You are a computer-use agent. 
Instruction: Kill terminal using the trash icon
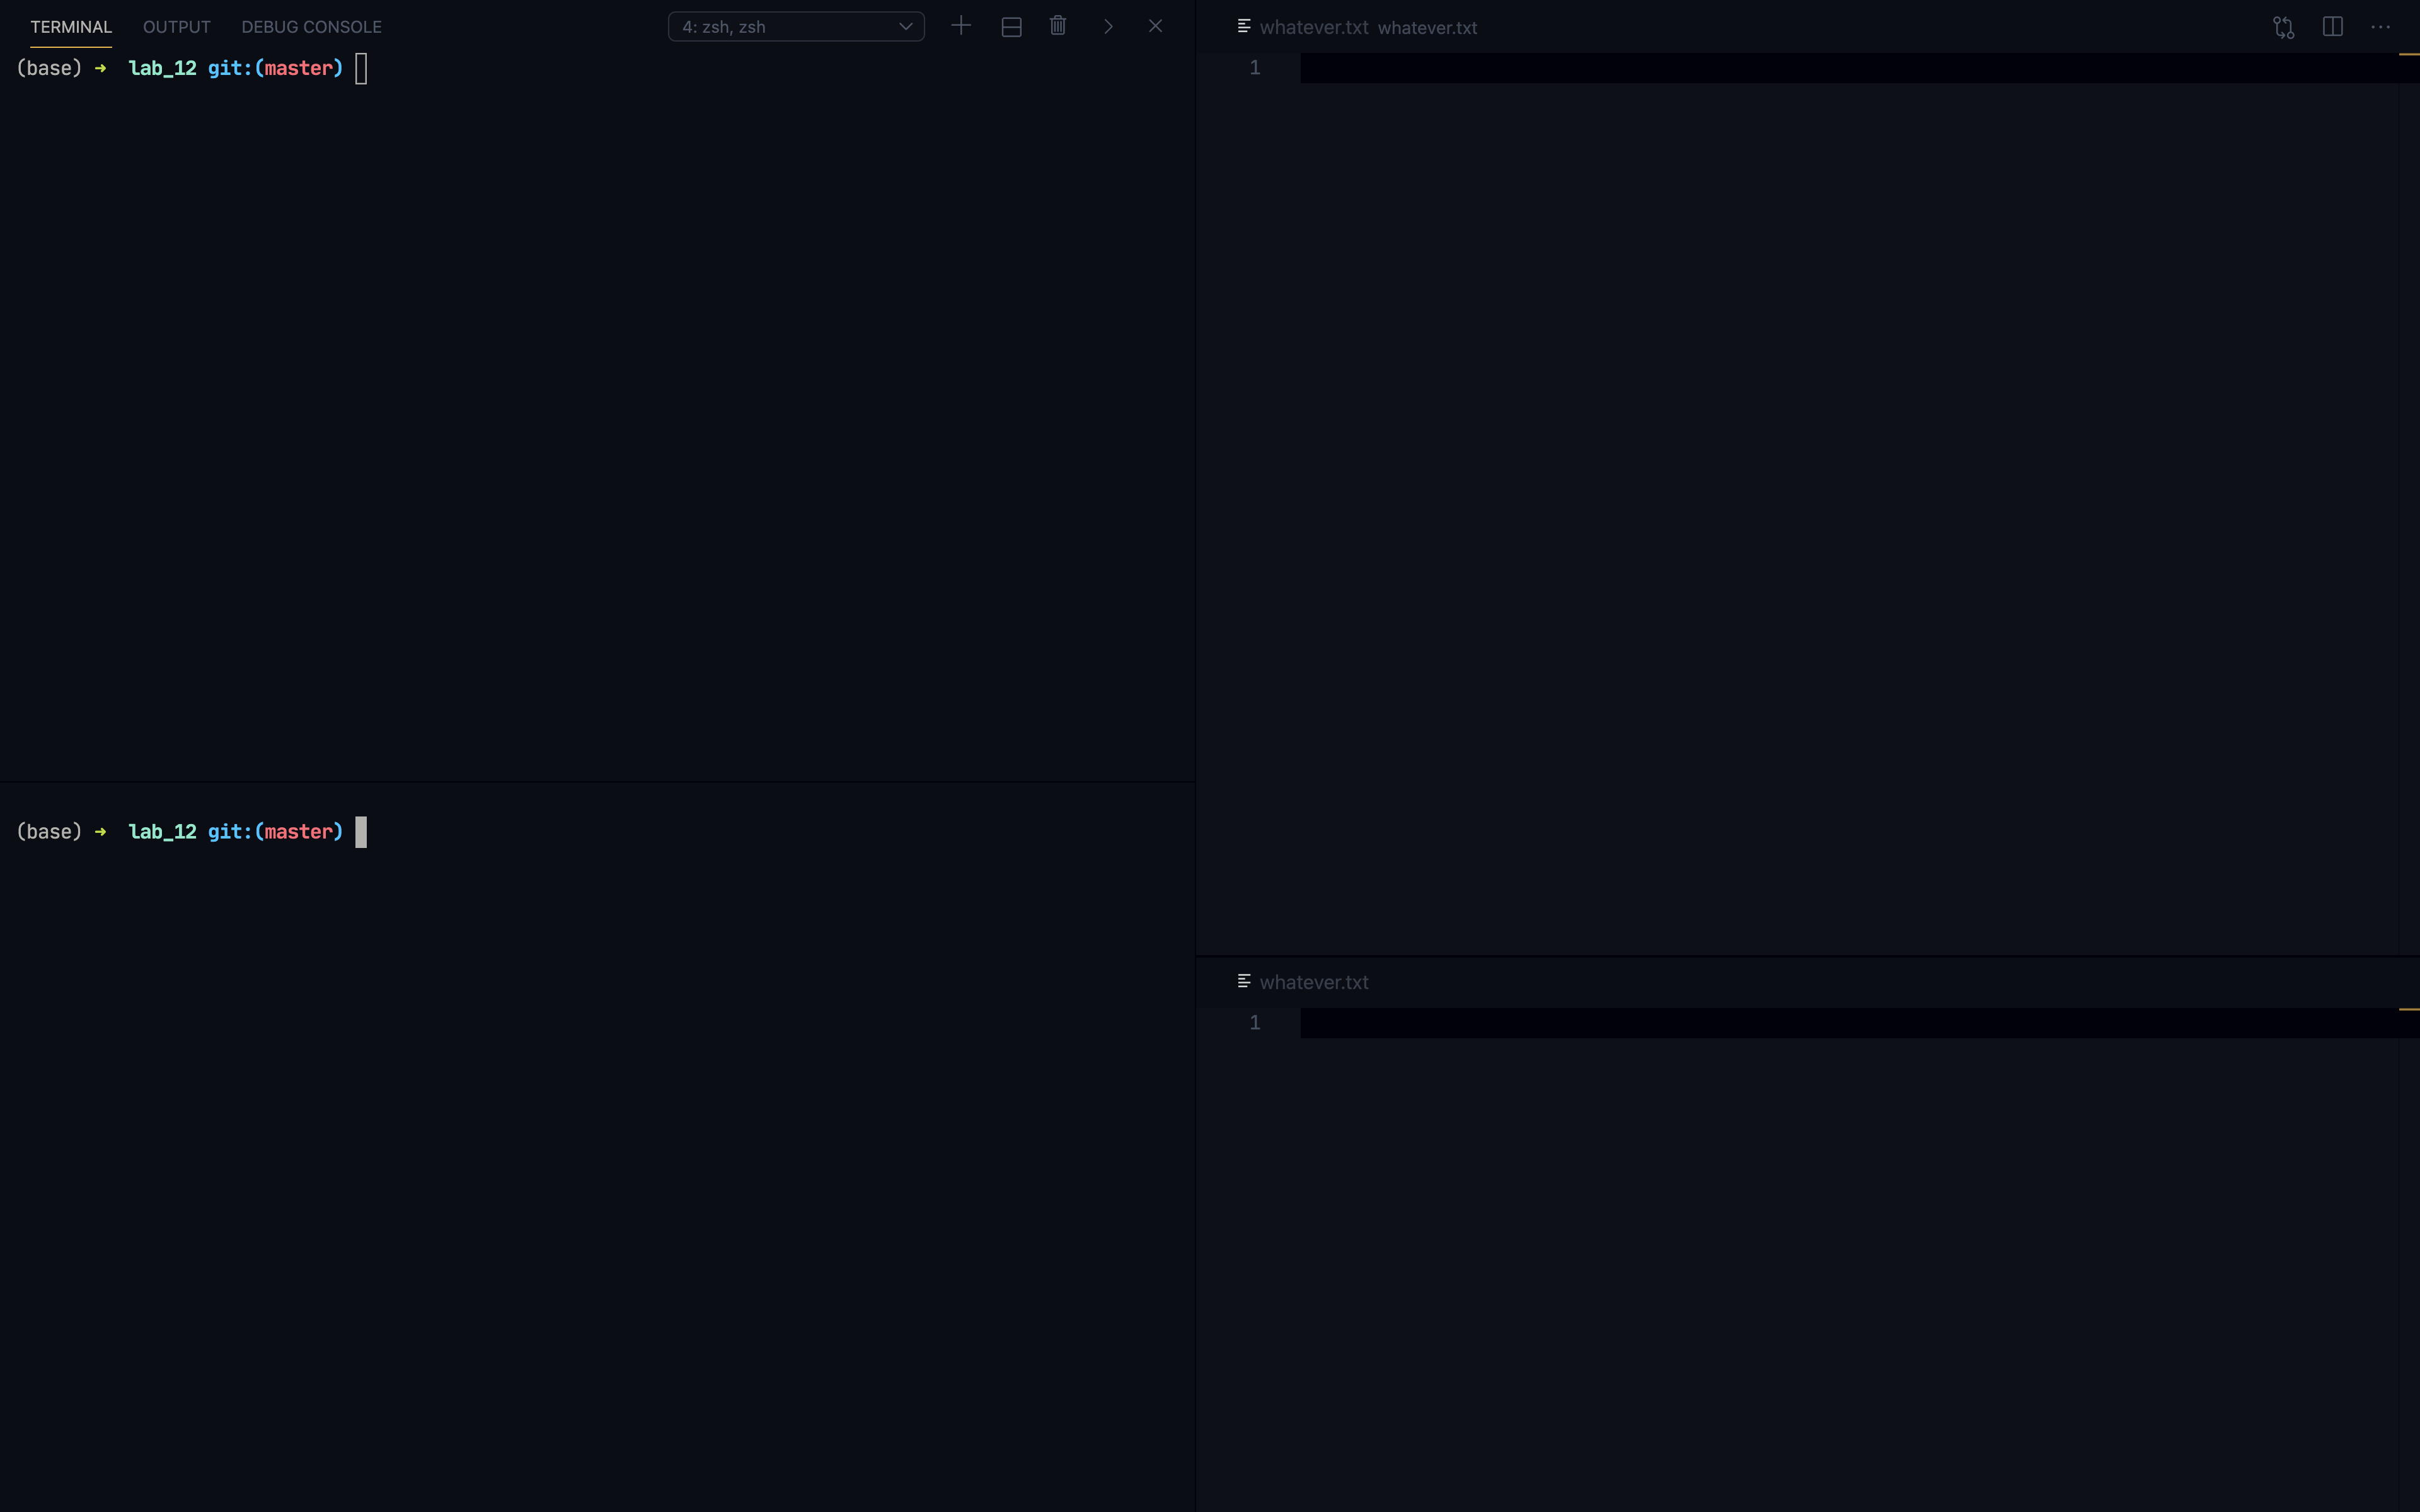(x=1058, y=26)
